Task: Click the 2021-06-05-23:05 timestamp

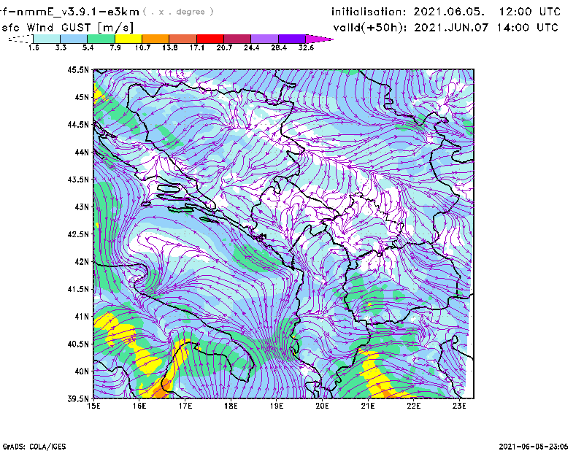Action: (x=534, y=447)
